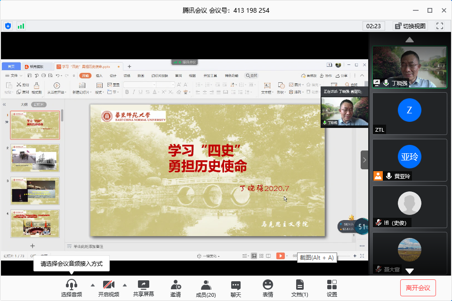Click 开始 ribbon tab in WPS
This screenshot has height=301, width=452.
click(85, 75)
